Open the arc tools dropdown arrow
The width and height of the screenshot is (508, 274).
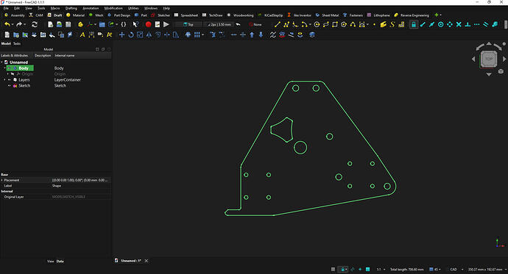pos(310,24)
